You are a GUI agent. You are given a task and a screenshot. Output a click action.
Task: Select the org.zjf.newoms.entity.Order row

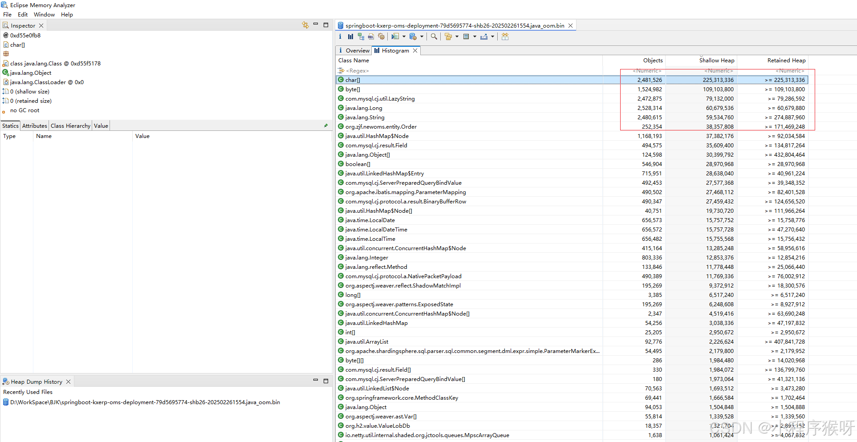[572, 126]
